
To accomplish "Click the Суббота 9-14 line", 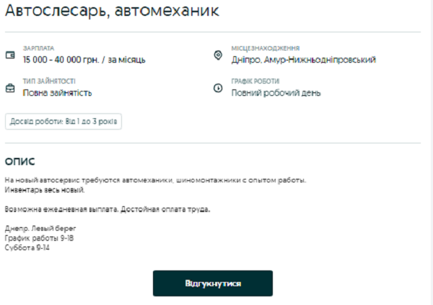I will coord(27,247).
